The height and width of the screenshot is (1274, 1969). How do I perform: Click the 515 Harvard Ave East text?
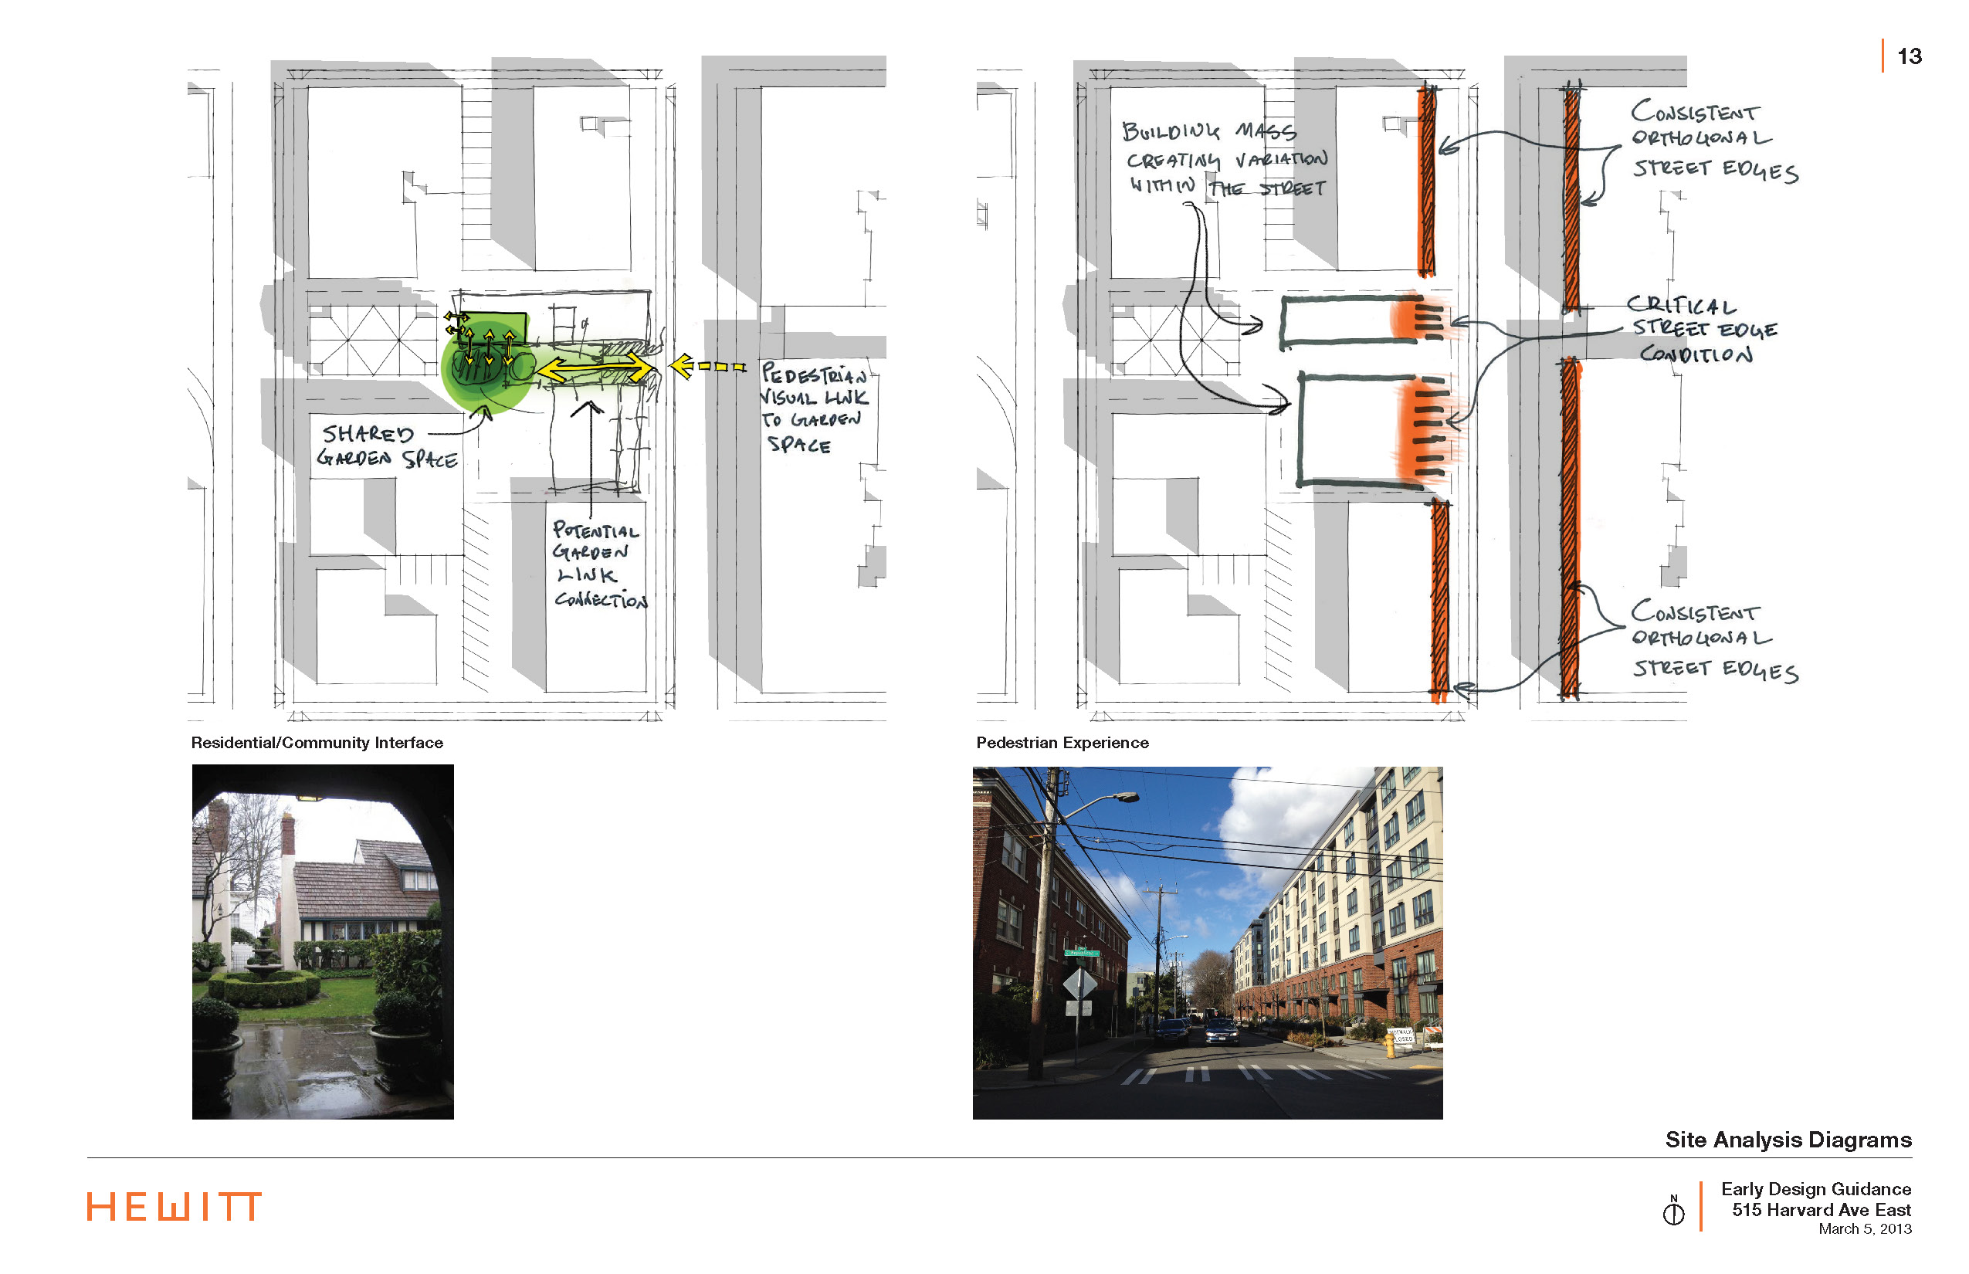tap(1821, 1211)
